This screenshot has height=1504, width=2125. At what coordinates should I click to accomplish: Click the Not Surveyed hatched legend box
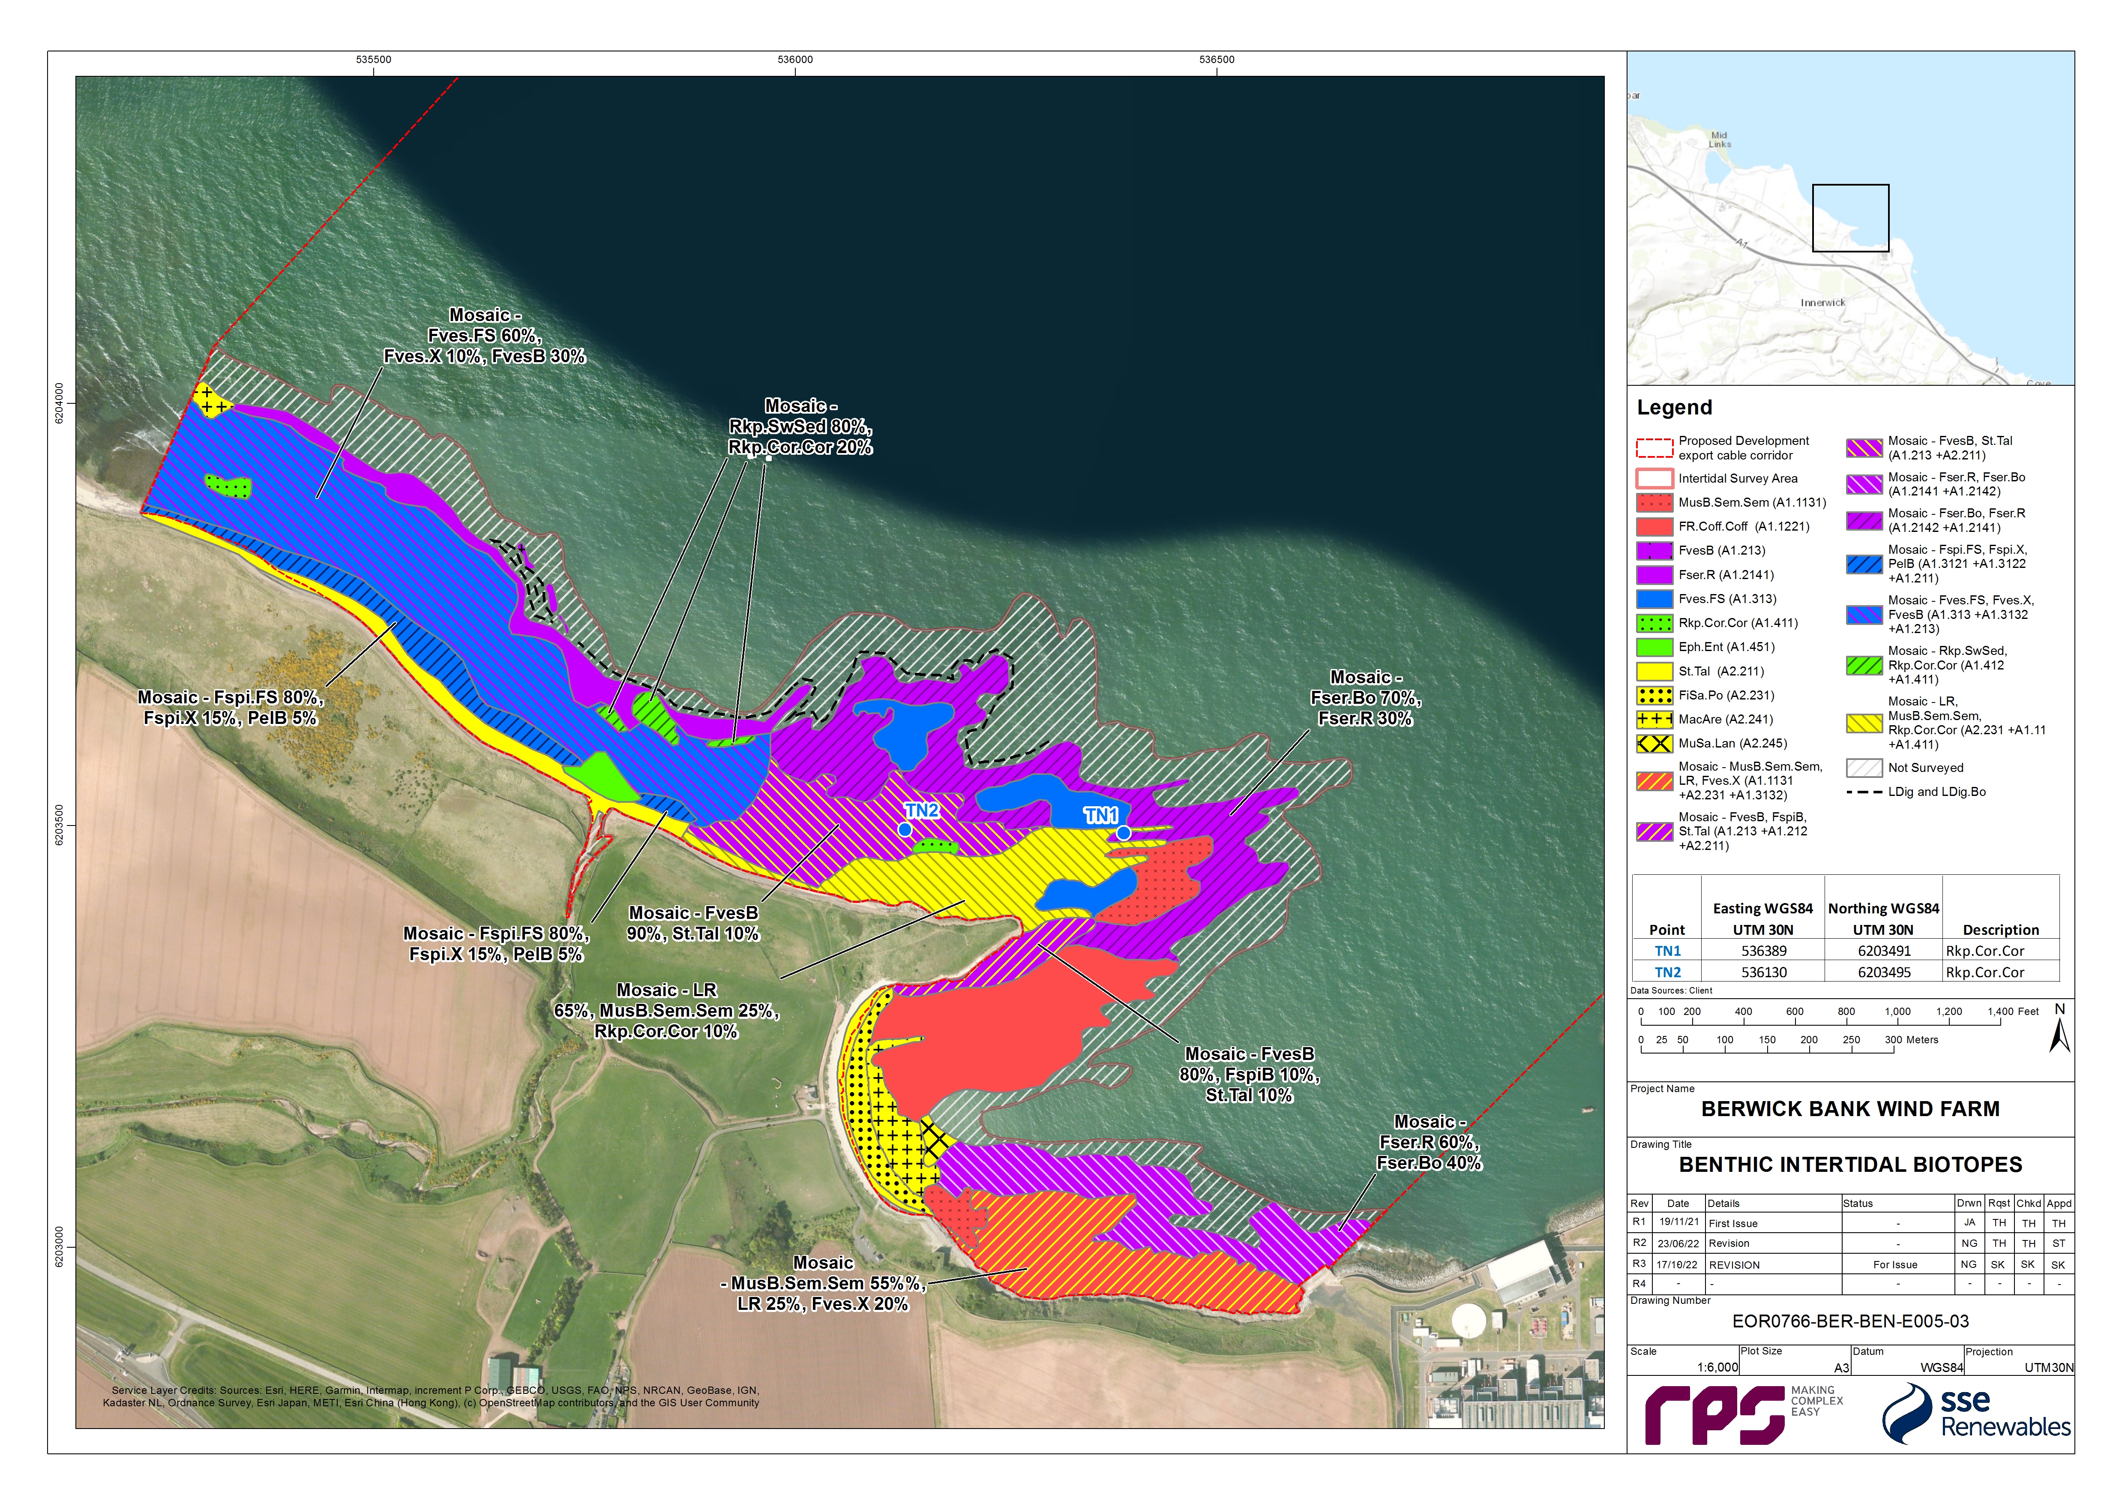point(1864,768)
